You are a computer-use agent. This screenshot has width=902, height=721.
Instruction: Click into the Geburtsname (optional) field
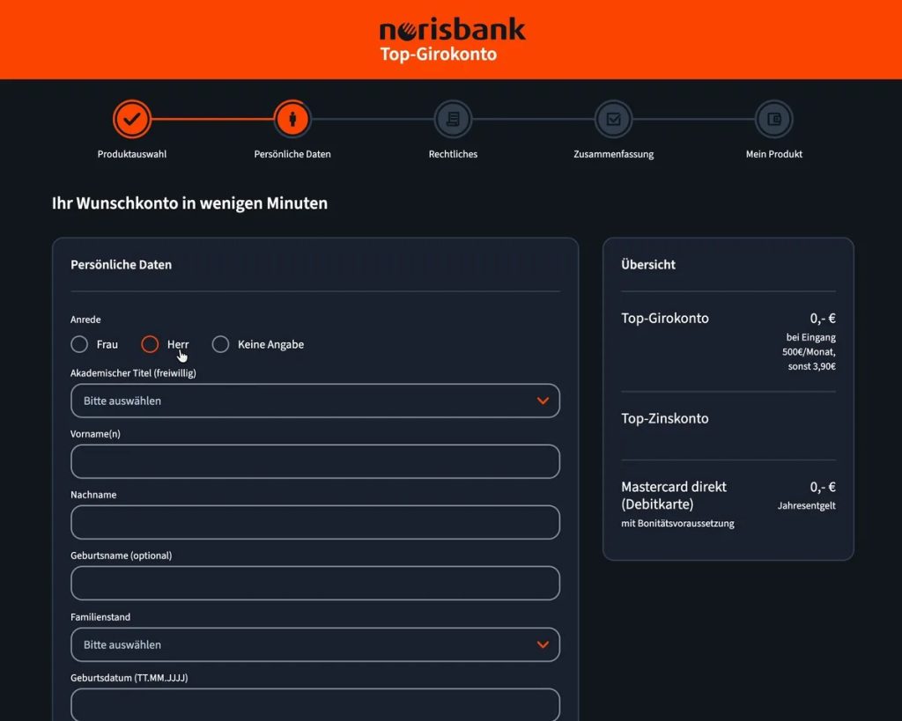pyautogui.click(x=315, y=583)
